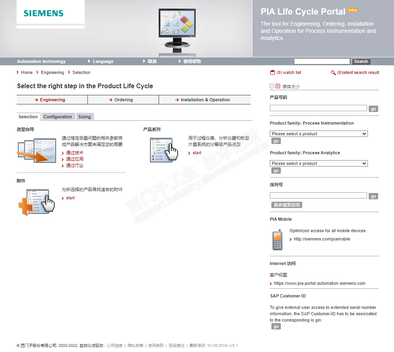This screenshot has height=352, width=394.
Task: Open 隐私政策 footer link
Action: [135, 345]
